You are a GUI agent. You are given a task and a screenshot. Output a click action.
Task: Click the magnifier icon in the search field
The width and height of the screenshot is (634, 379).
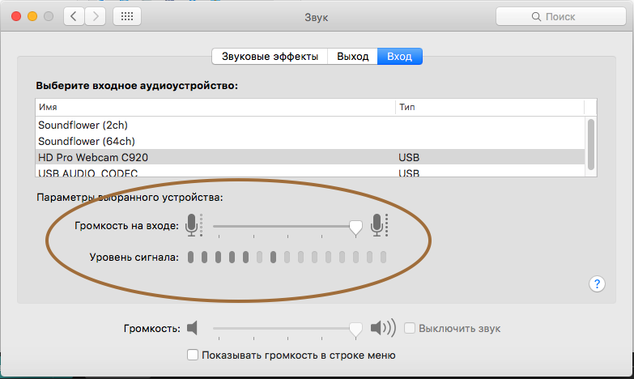click(x=536, y=16)
